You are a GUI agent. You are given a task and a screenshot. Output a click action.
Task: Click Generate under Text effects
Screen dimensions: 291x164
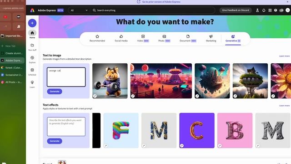[55, 141]
